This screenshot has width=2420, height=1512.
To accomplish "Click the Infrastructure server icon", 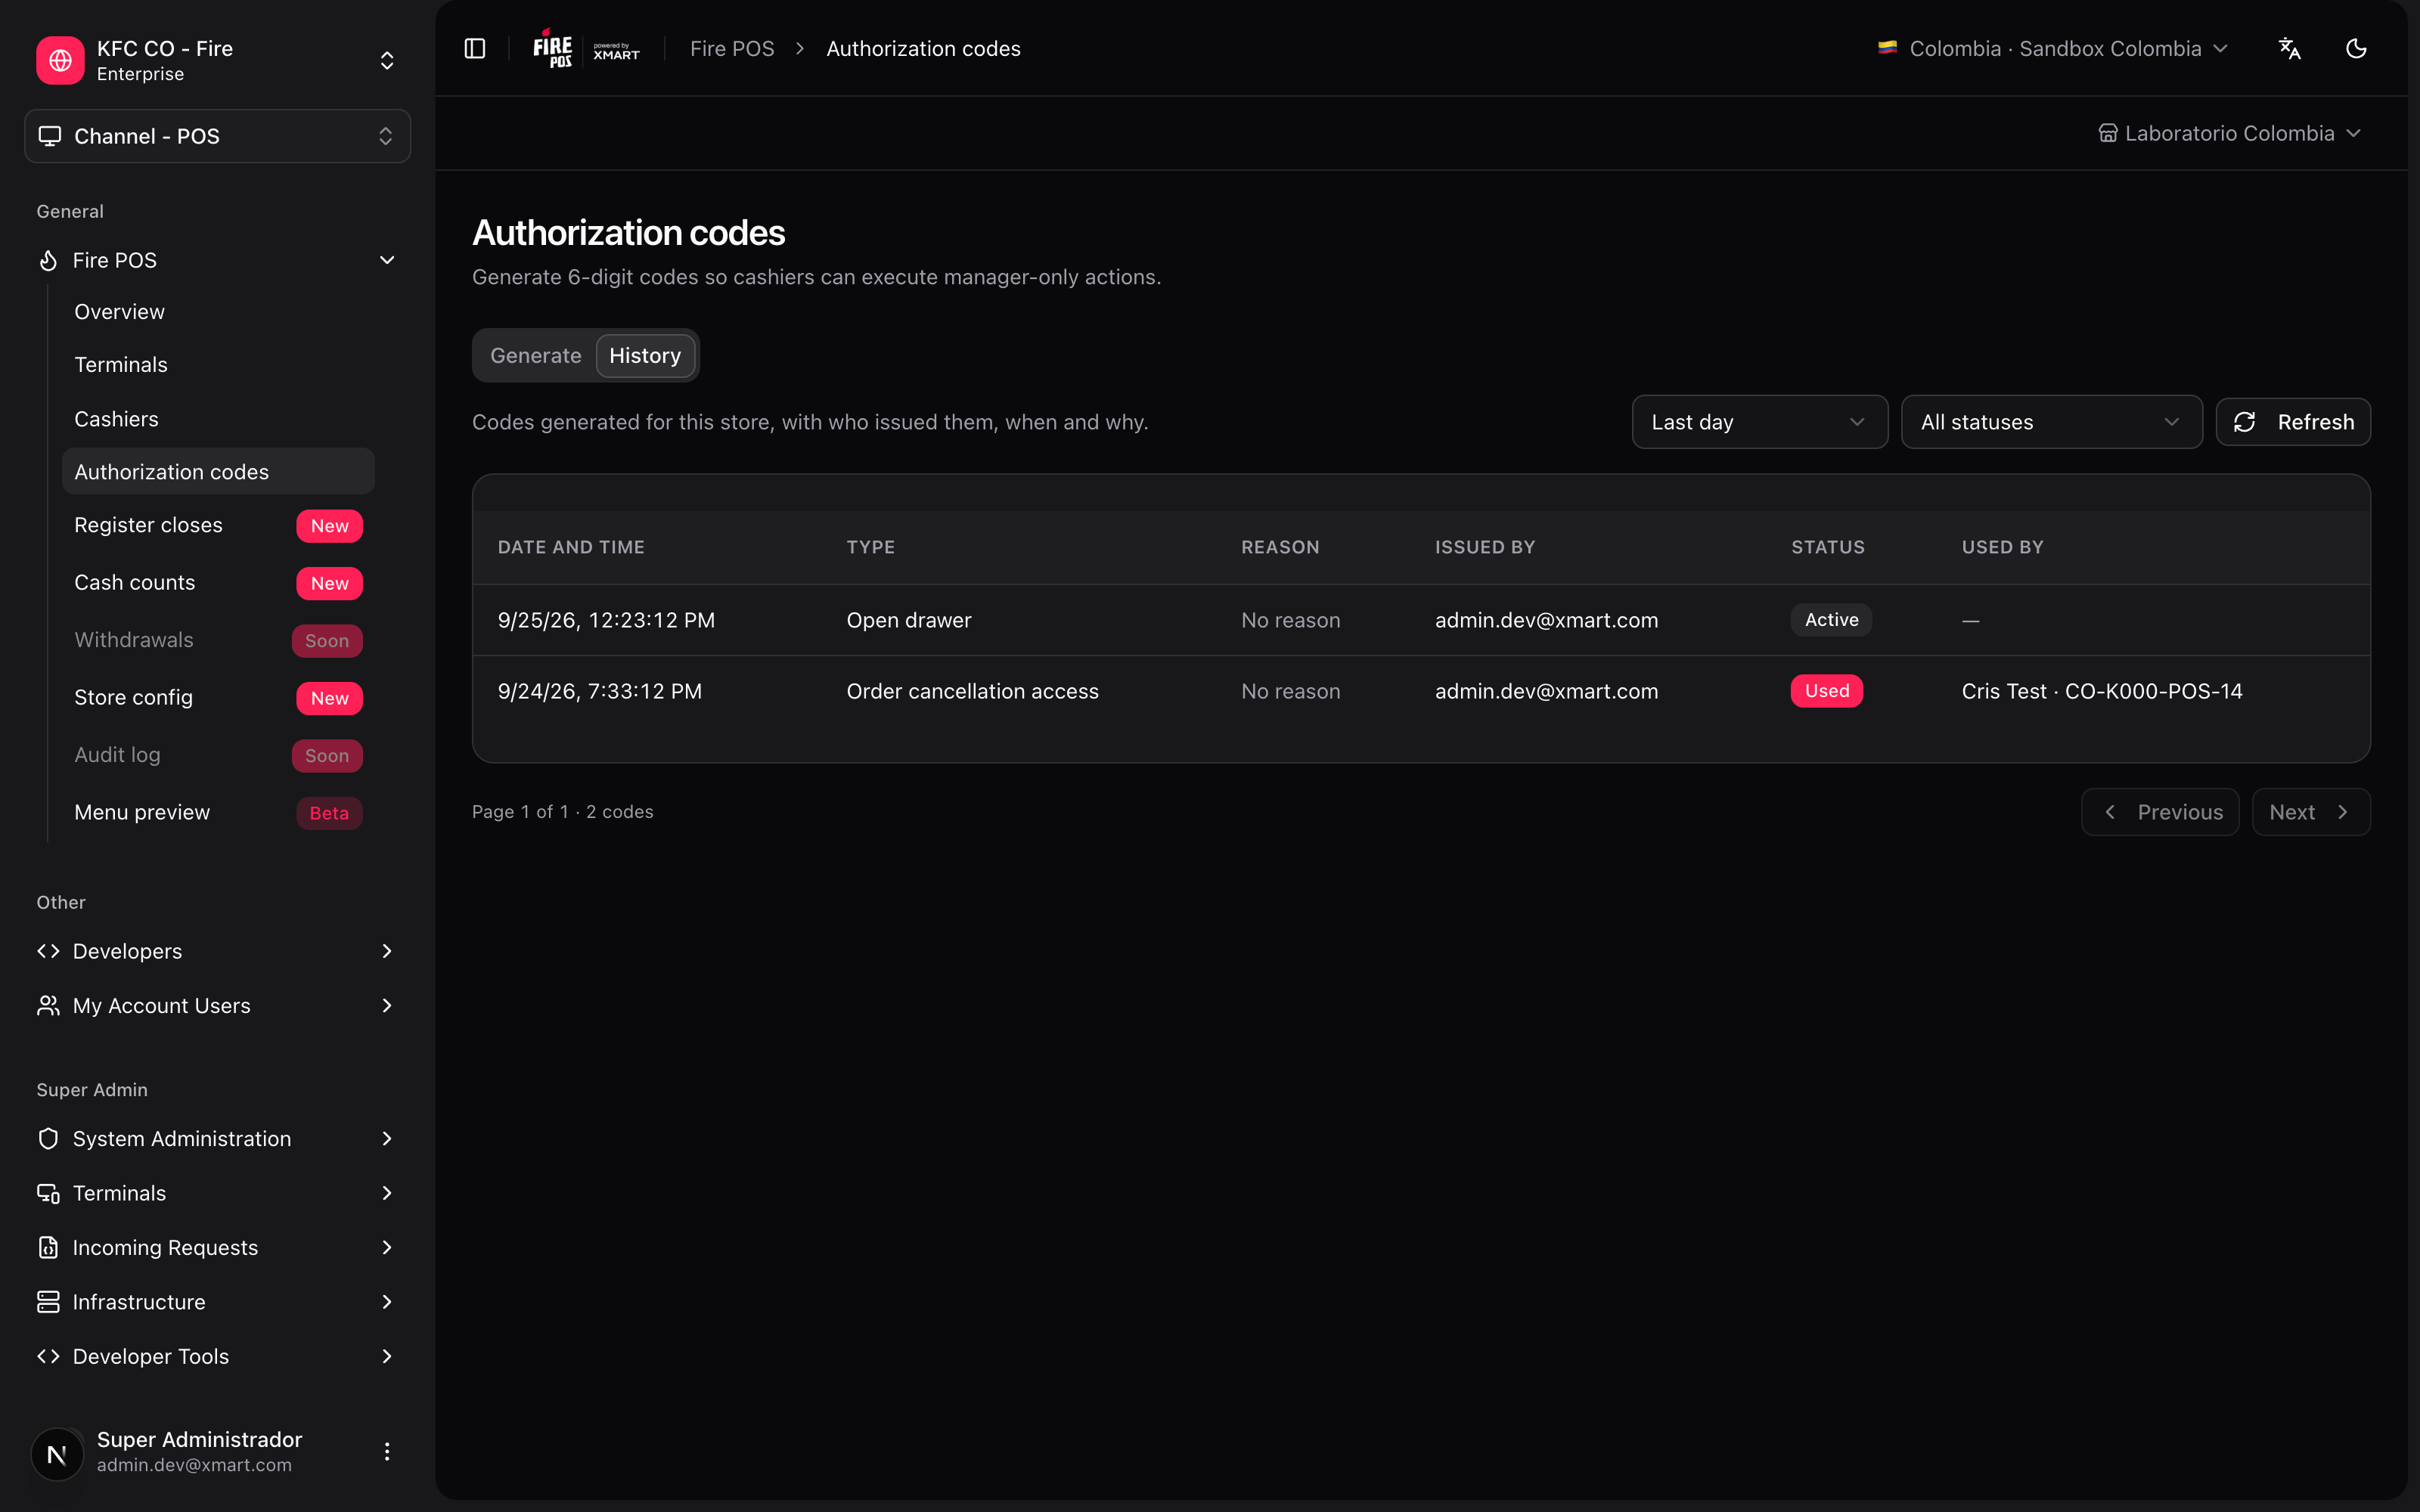I will point(48,1302).
